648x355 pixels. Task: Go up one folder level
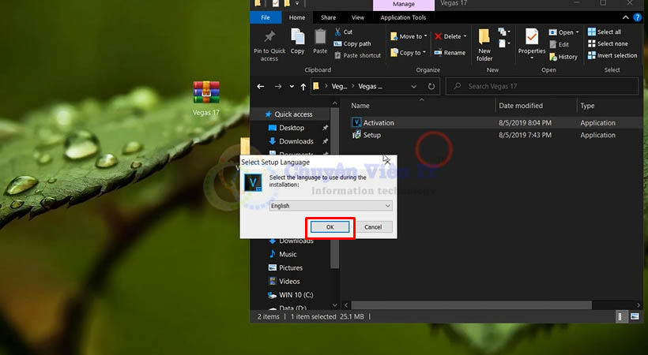tap(303, 87)
